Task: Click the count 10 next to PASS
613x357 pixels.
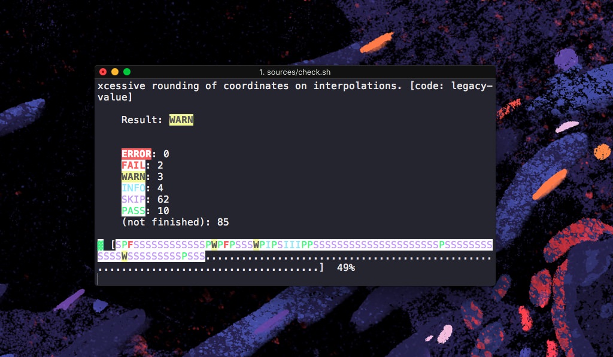Action: [x=163, y=210]
